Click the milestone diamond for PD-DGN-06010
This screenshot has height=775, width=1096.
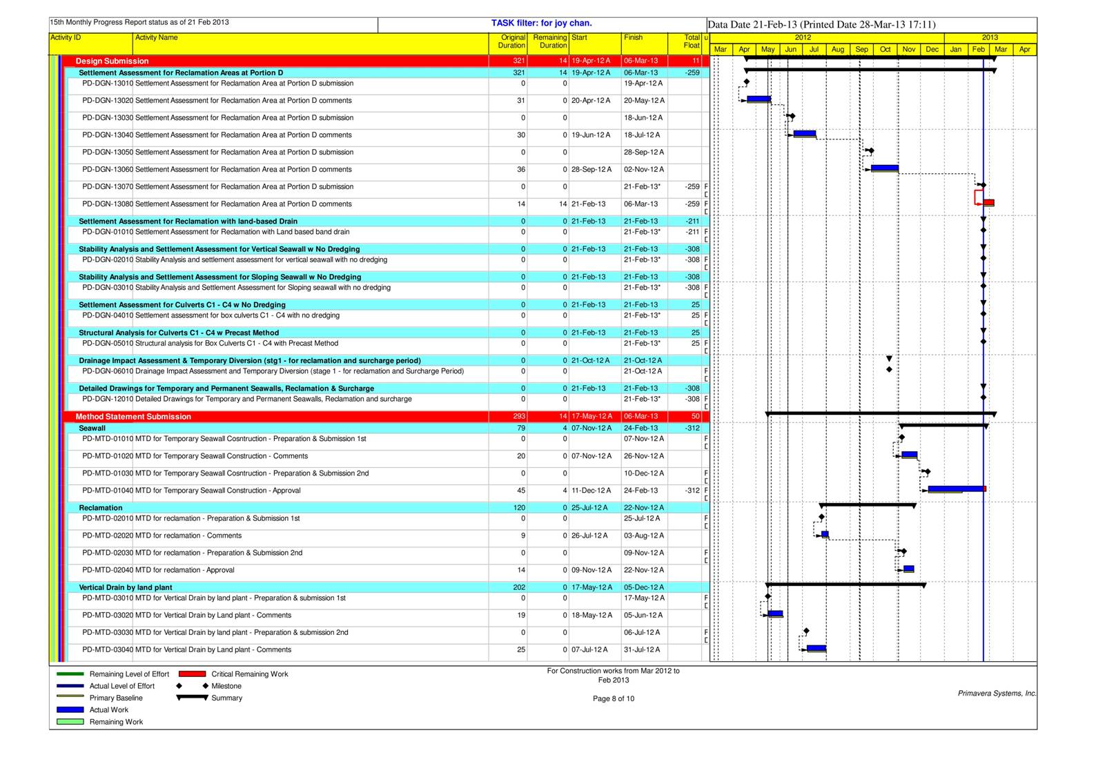point(889,370)
